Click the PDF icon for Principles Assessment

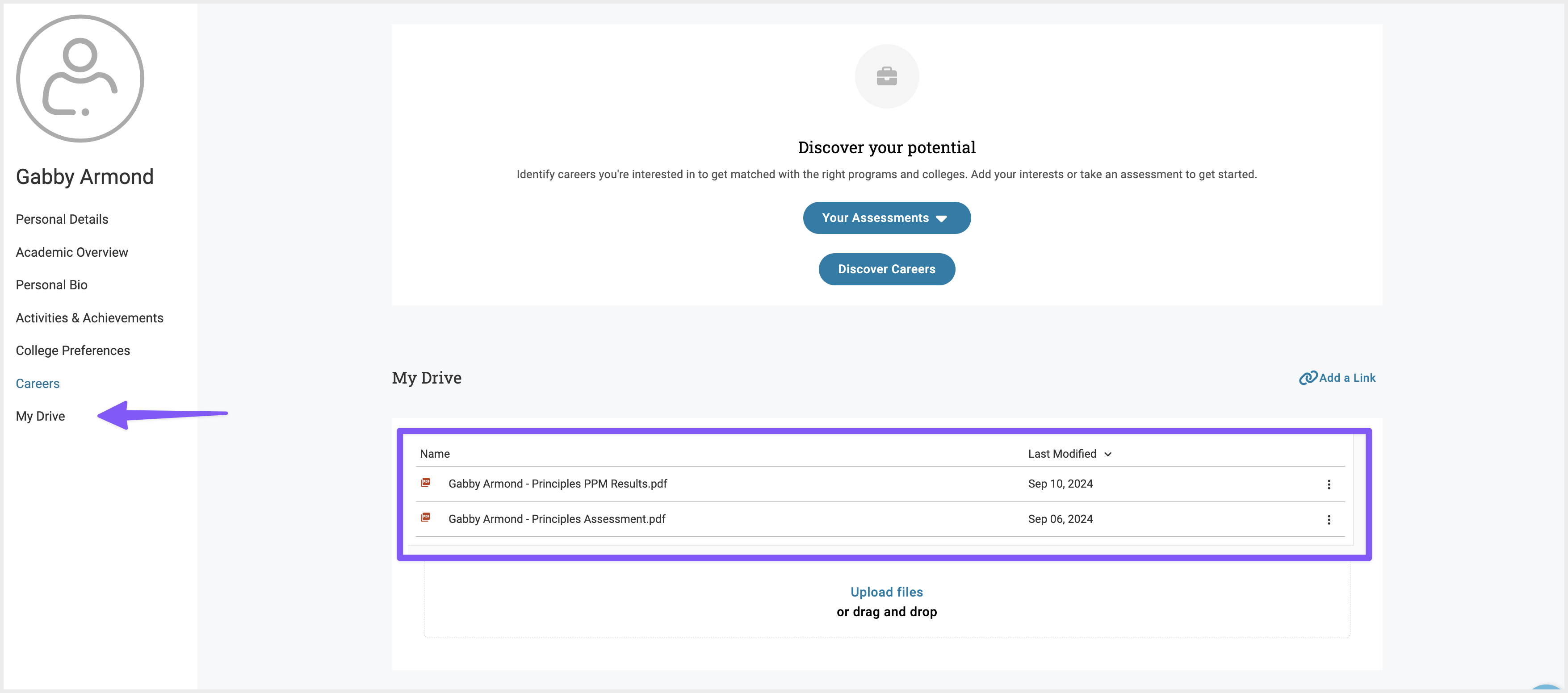coord(425,518)
